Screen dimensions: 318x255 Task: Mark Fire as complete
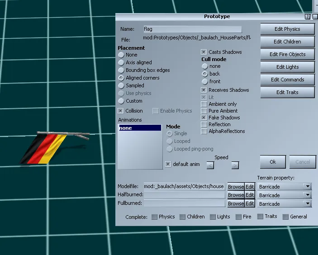click(x=238, y=217)
